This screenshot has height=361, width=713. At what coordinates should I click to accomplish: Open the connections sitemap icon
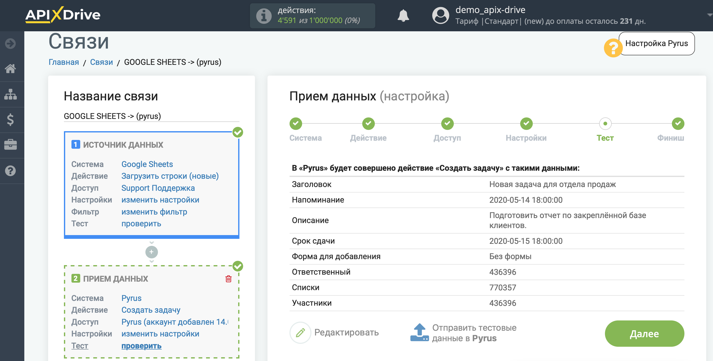[11, 94]
